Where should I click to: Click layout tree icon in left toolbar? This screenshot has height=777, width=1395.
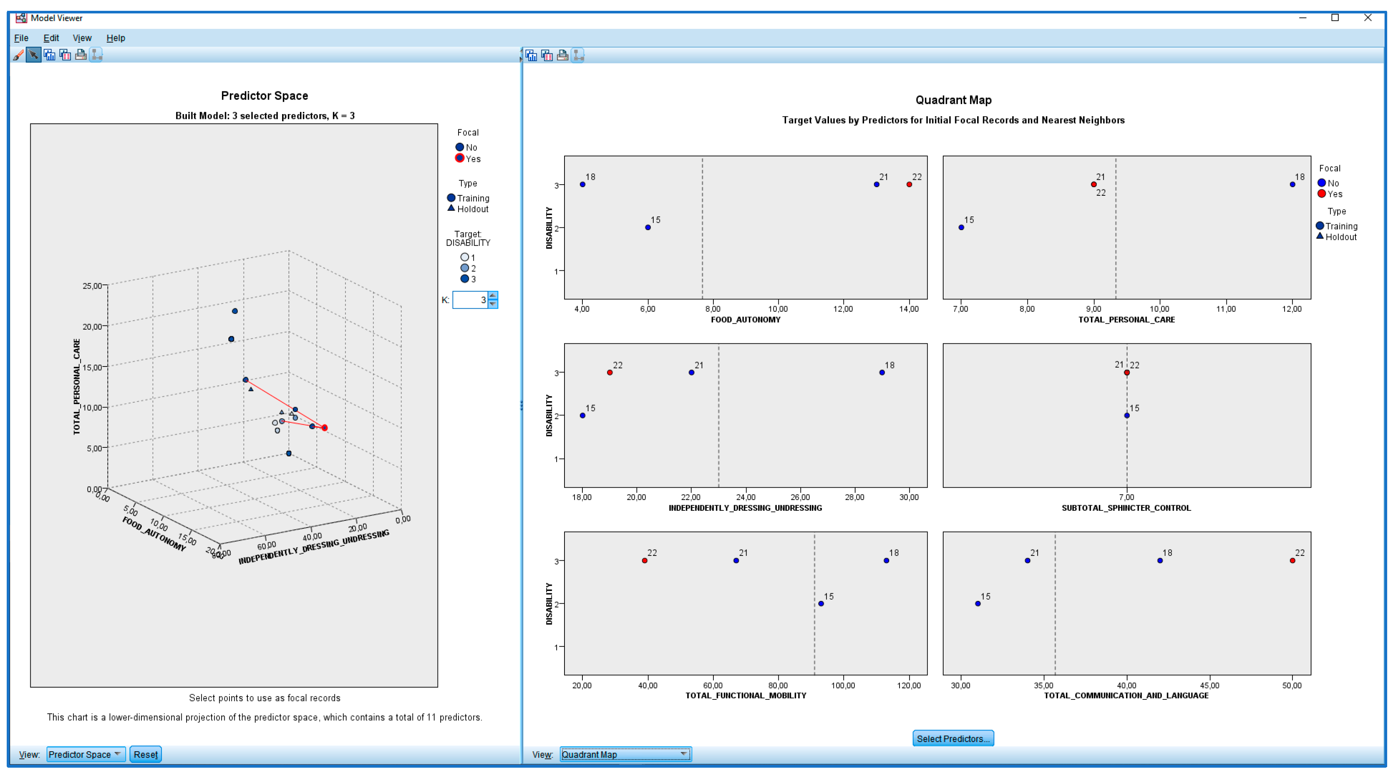(96, 55)
